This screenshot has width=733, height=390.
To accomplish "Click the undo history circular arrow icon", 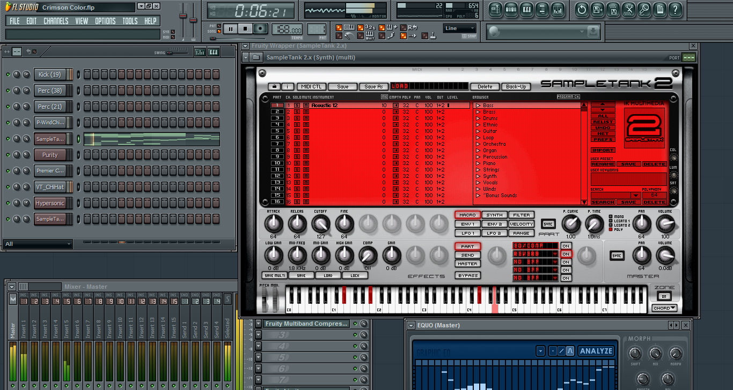I will [582, 9].
